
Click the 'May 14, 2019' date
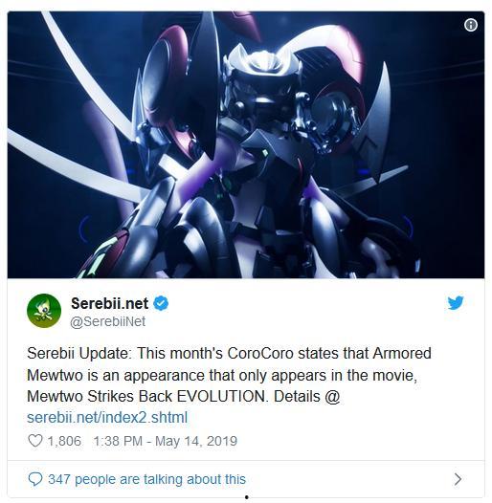point(196,441)
